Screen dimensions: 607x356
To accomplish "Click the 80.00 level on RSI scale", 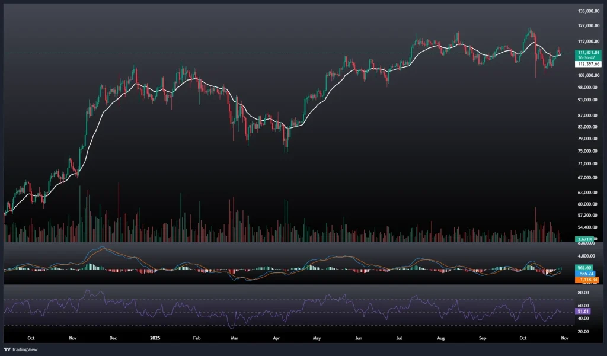I will click(x=582, y=293).
